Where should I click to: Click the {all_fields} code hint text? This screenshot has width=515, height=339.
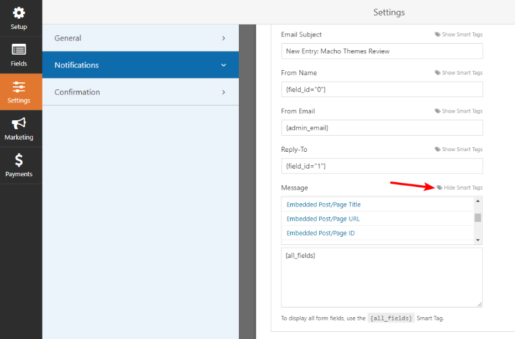[x=391, y=318]
